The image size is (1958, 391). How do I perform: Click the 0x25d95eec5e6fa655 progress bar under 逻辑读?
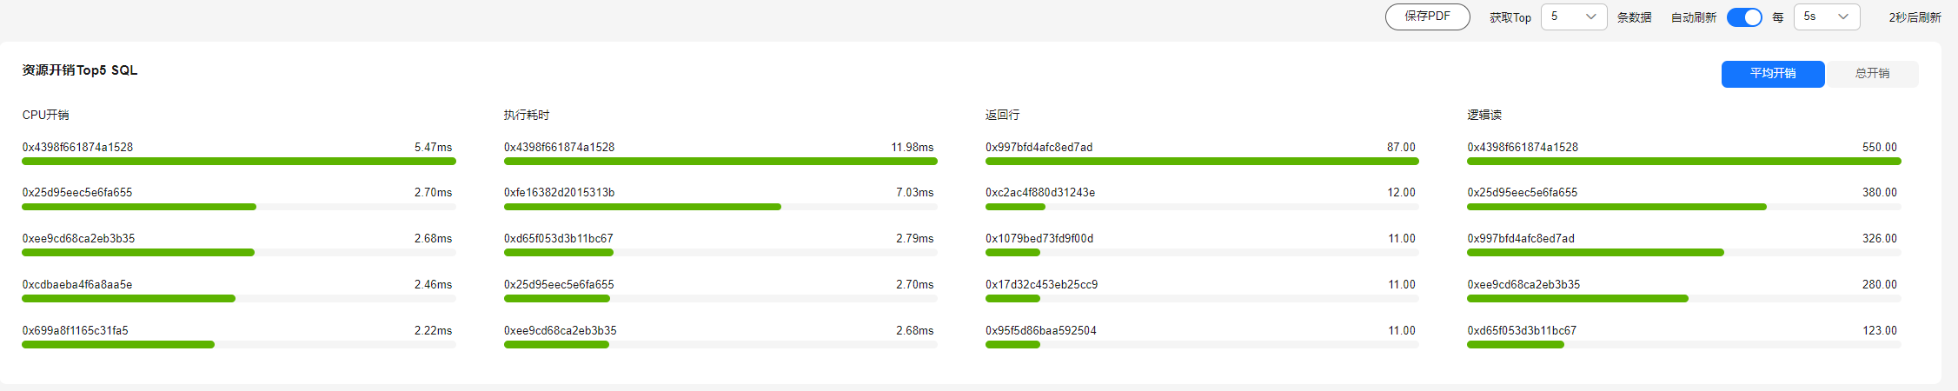point(1683,207)
